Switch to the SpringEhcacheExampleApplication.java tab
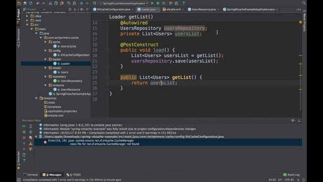 250,9
